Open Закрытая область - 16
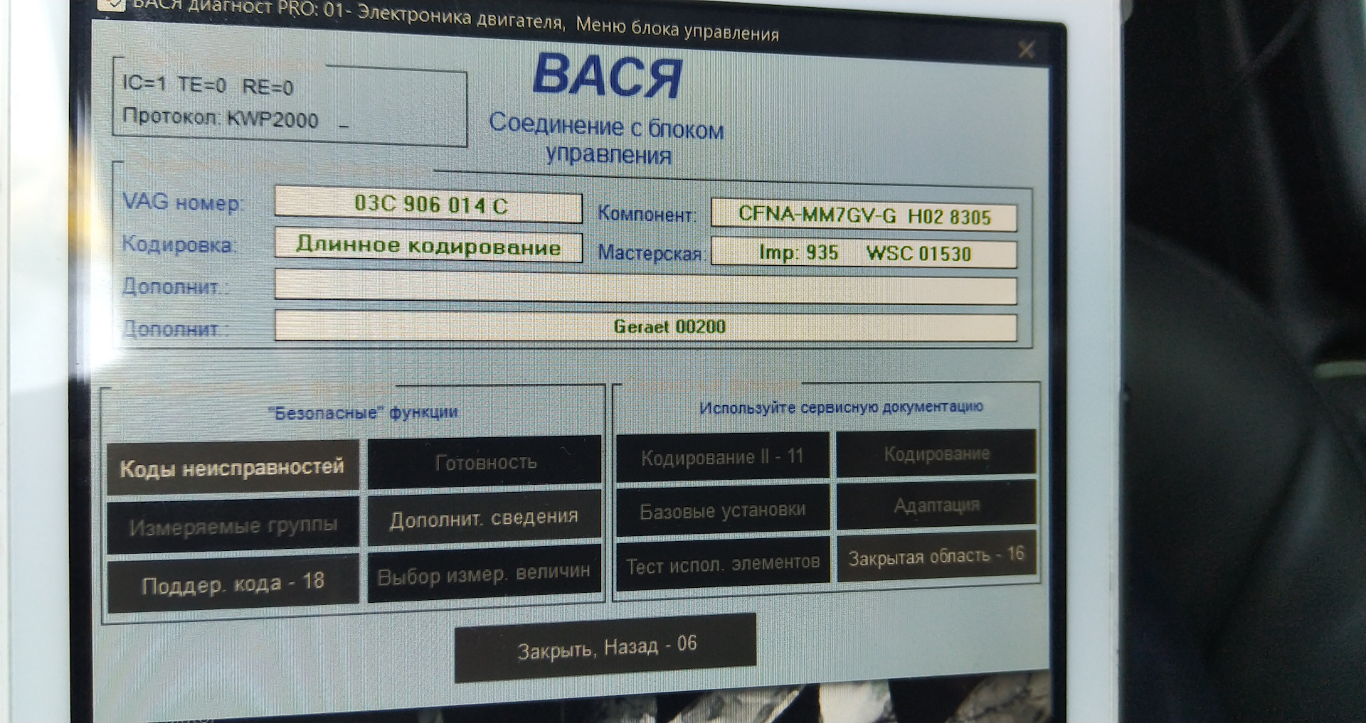 coord(936,556)
